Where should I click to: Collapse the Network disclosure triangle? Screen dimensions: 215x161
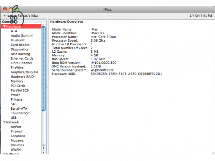(4, 122)
